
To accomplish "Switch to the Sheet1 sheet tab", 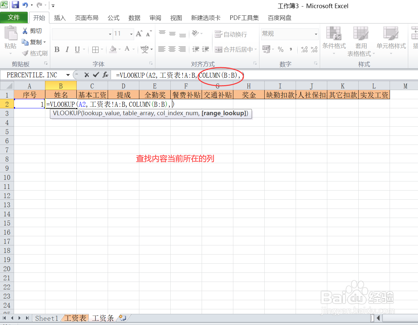I will coord(46,318).
